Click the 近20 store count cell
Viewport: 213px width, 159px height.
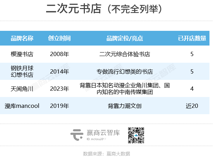coord(192,105)
